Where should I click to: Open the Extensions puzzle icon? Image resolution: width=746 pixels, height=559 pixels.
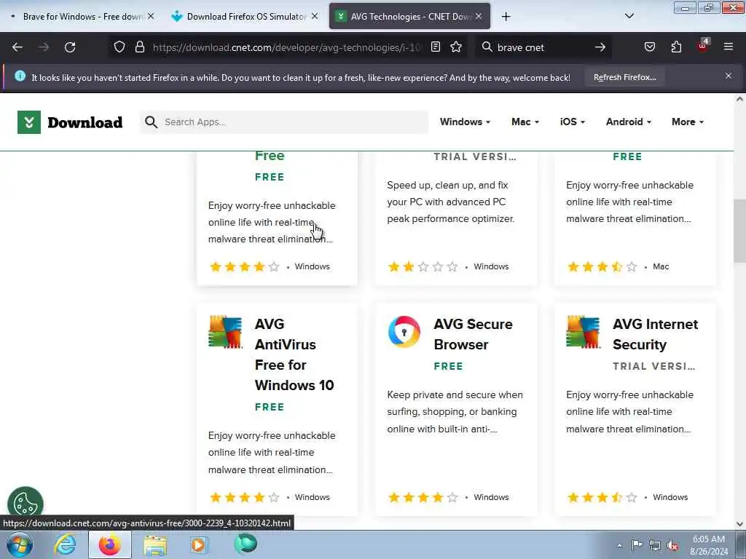pos(676,47)
